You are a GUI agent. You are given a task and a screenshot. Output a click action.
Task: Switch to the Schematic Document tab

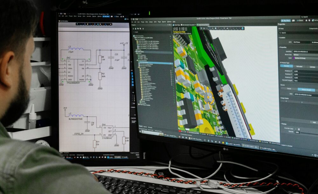pos(188,25)
